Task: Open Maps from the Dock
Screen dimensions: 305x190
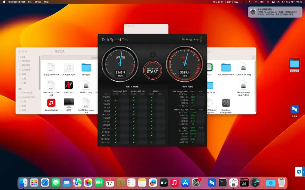Action: (77, 183)
